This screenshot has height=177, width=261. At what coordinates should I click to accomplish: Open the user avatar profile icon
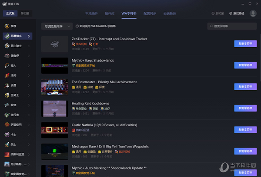coord(253,13)
